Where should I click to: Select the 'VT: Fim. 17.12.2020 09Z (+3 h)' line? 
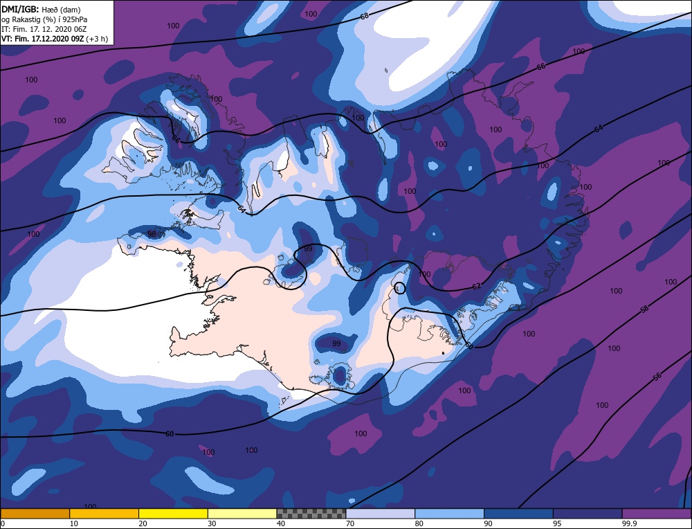click(x=55, y=39)
